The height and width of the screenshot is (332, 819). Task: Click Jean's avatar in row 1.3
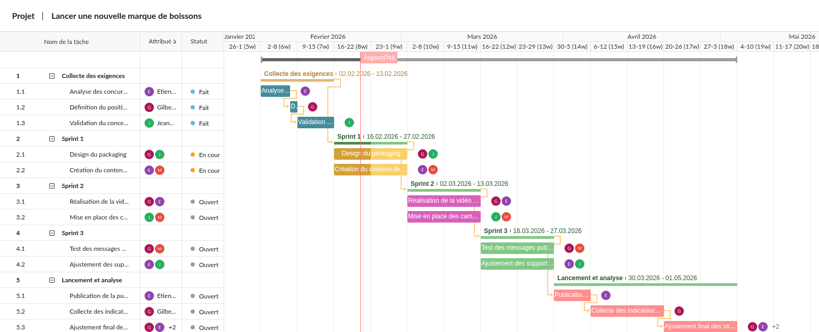pos(149,123)
